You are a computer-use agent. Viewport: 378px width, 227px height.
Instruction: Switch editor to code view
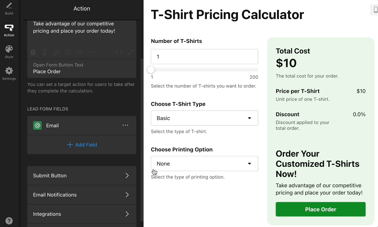coord(119,53)
